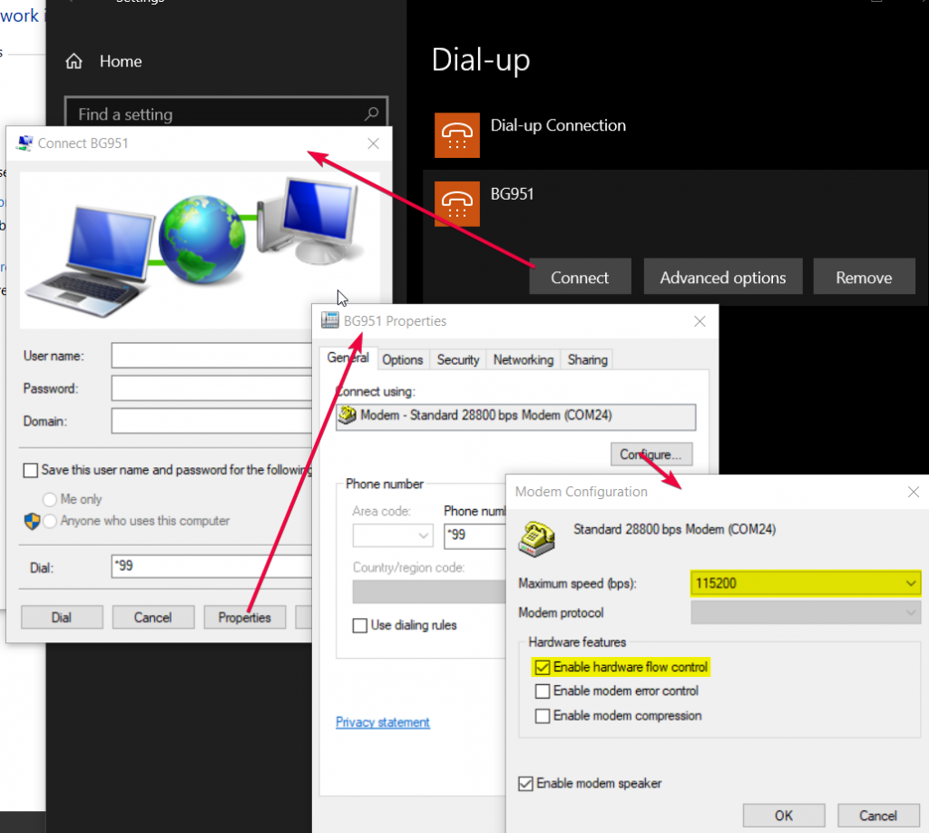Select Anyone who uses this computer
Viewport: 929px width, 833px height.
[50, 521]
